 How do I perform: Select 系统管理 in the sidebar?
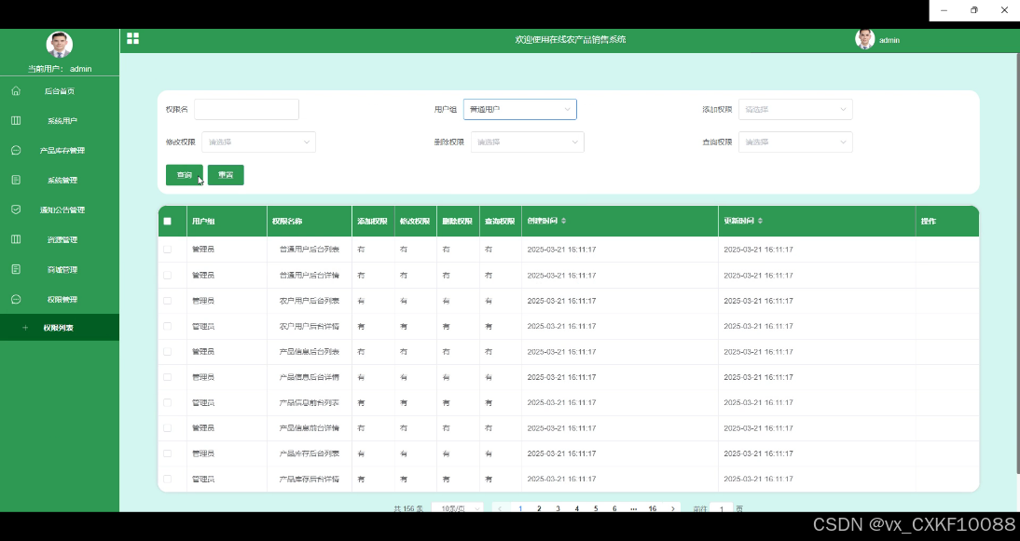(62, 181)
